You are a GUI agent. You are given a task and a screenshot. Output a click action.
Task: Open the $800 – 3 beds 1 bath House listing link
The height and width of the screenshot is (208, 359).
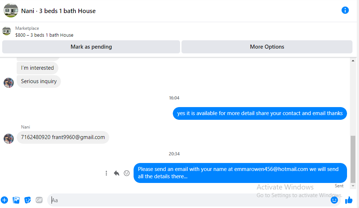coord(44,35)
